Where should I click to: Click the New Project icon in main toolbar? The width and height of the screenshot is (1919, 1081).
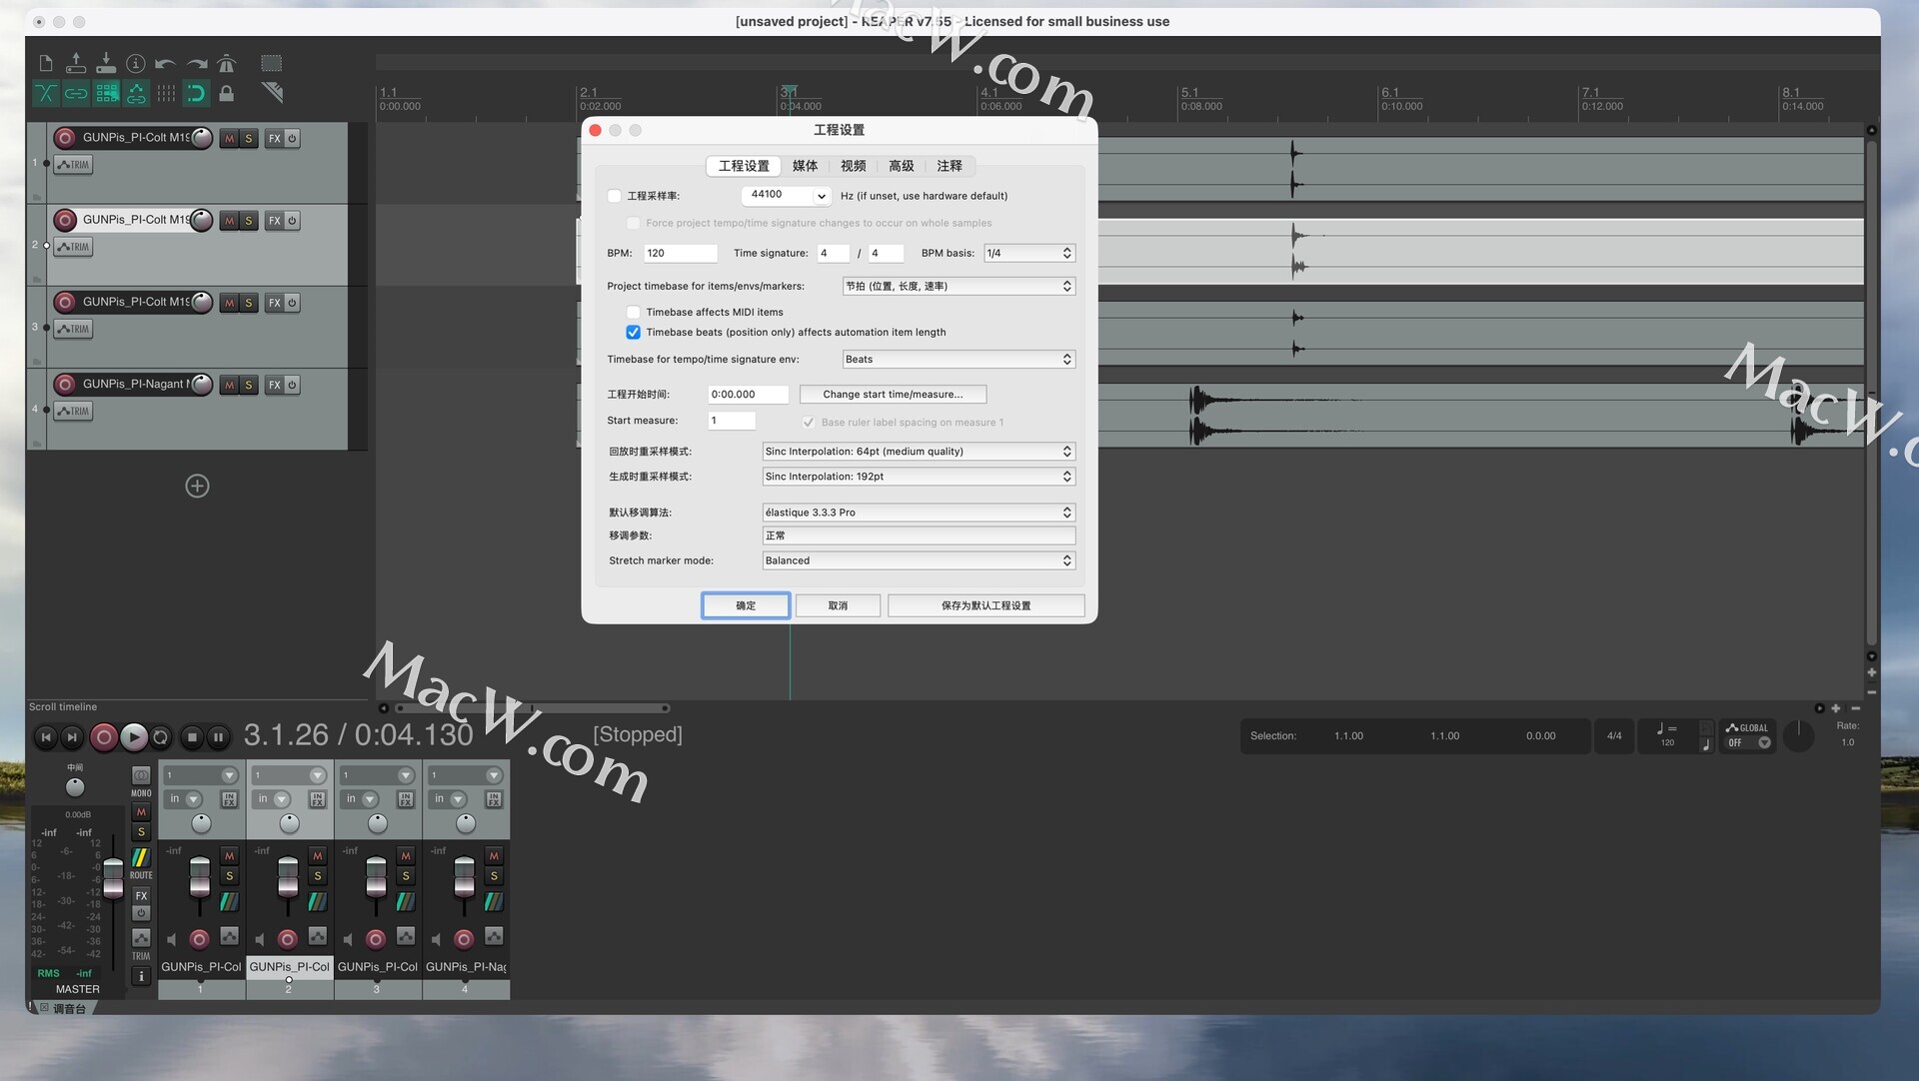coord(46,64)
